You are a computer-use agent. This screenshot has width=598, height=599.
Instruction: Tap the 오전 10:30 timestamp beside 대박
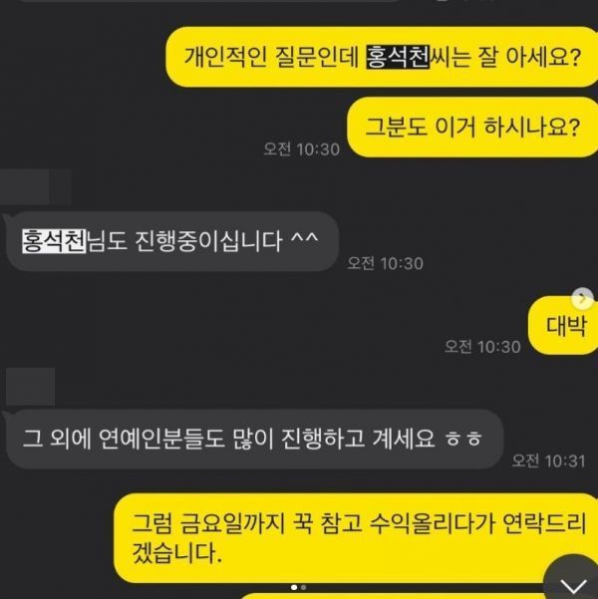pos(482,347)
